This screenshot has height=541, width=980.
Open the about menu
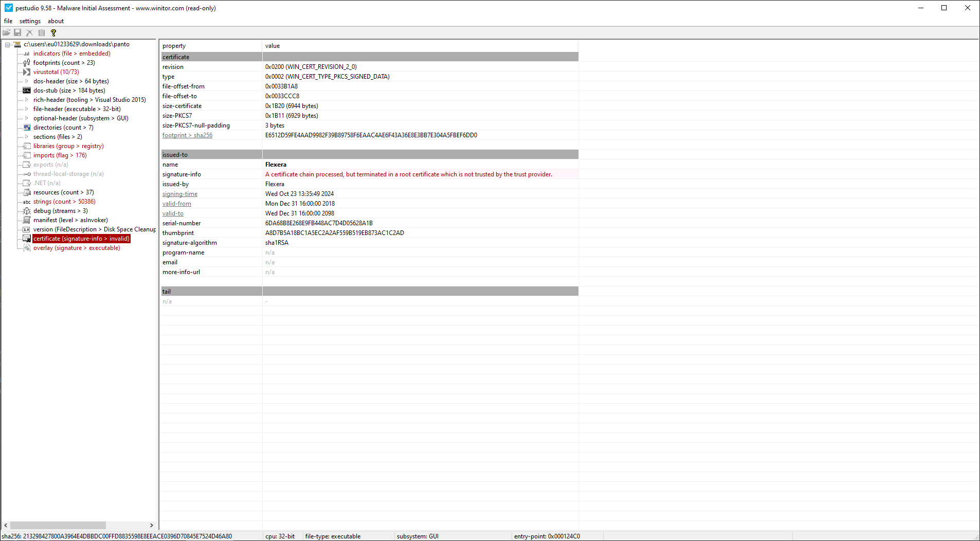click(x=56, y=21)
